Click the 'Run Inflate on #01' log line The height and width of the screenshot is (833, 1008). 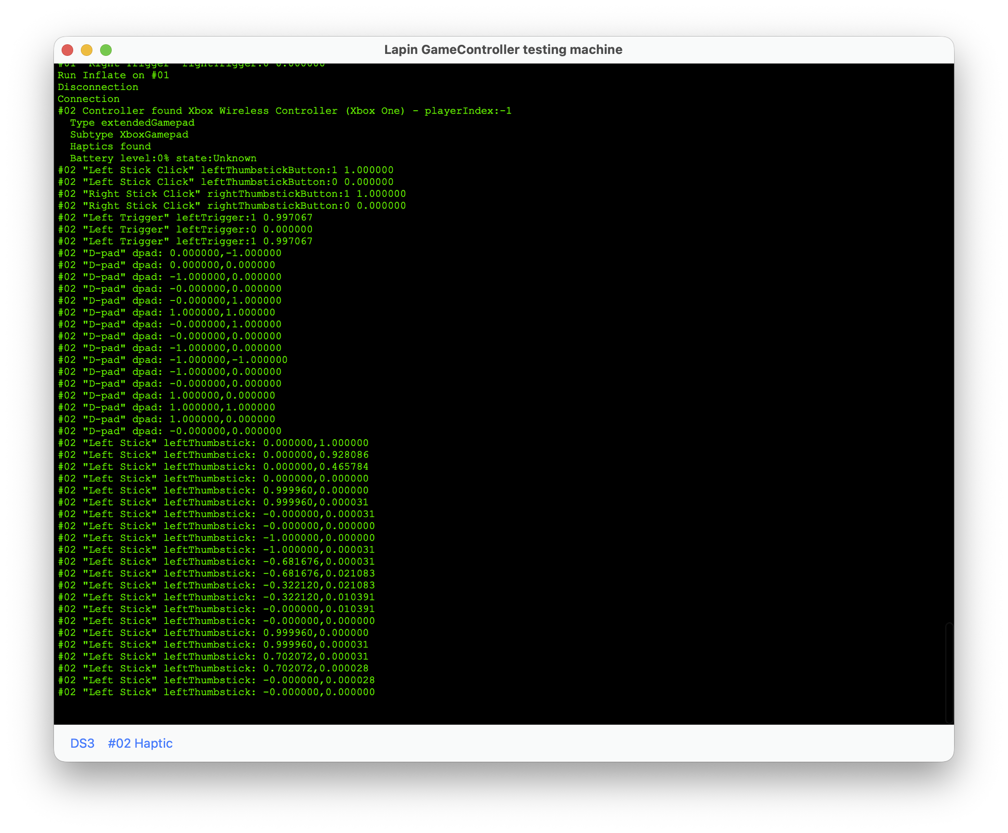tap(113, 75)
